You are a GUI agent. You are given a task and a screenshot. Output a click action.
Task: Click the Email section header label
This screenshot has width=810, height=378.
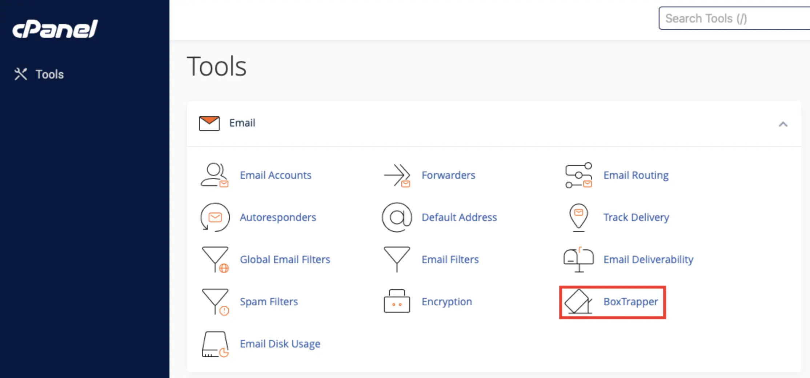242,123
